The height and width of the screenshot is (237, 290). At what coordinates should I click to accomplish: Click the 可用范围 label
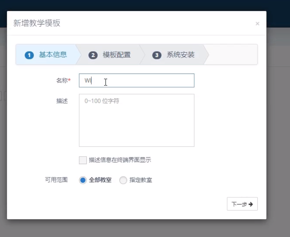click(x=56, y=180)
